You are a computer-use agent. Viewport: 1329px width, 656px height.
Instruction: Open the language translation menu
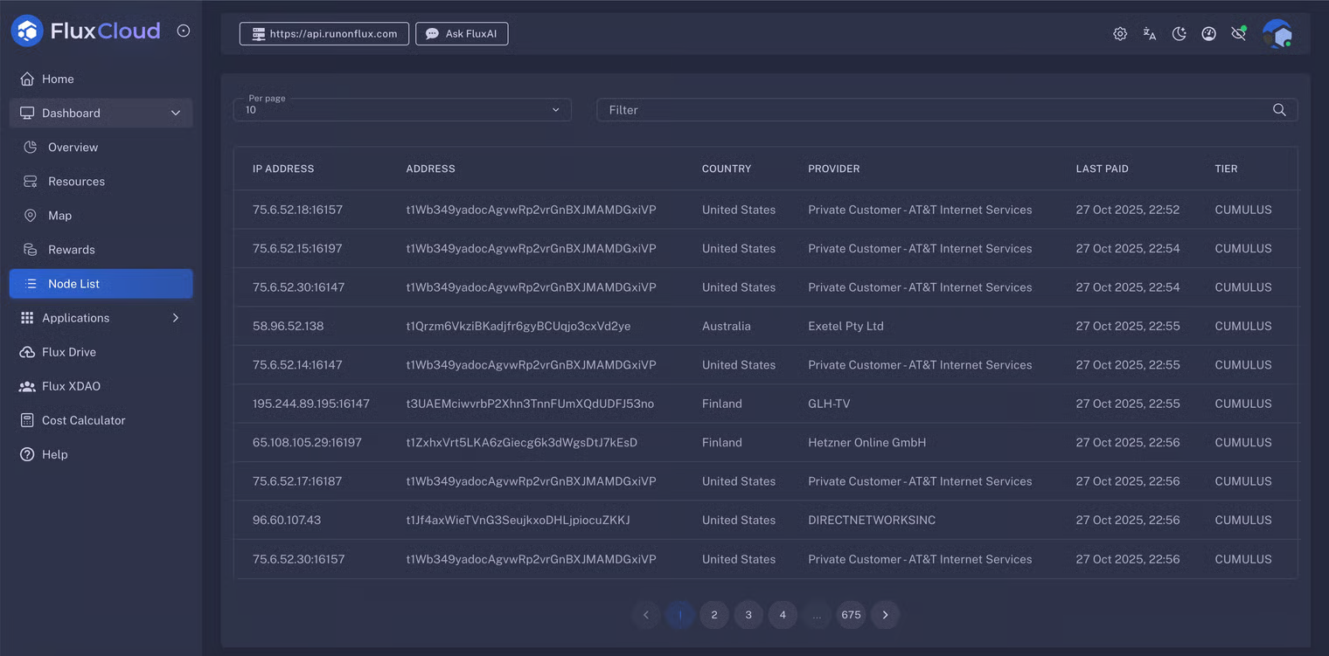click(x=1150, y=34)
